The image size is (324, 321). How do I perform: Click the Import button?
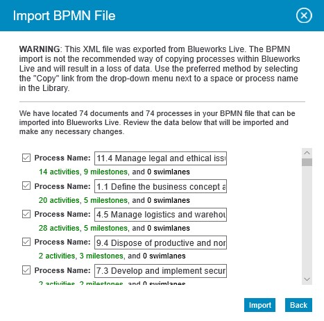click(x=259, y=305)
